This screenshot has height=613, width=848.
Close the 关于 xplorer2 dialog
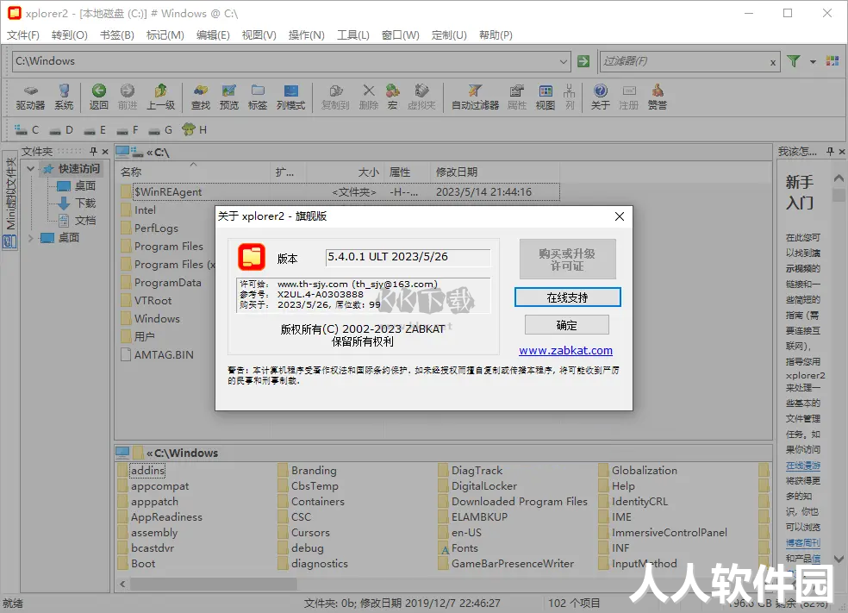click(x=620, y=216)
